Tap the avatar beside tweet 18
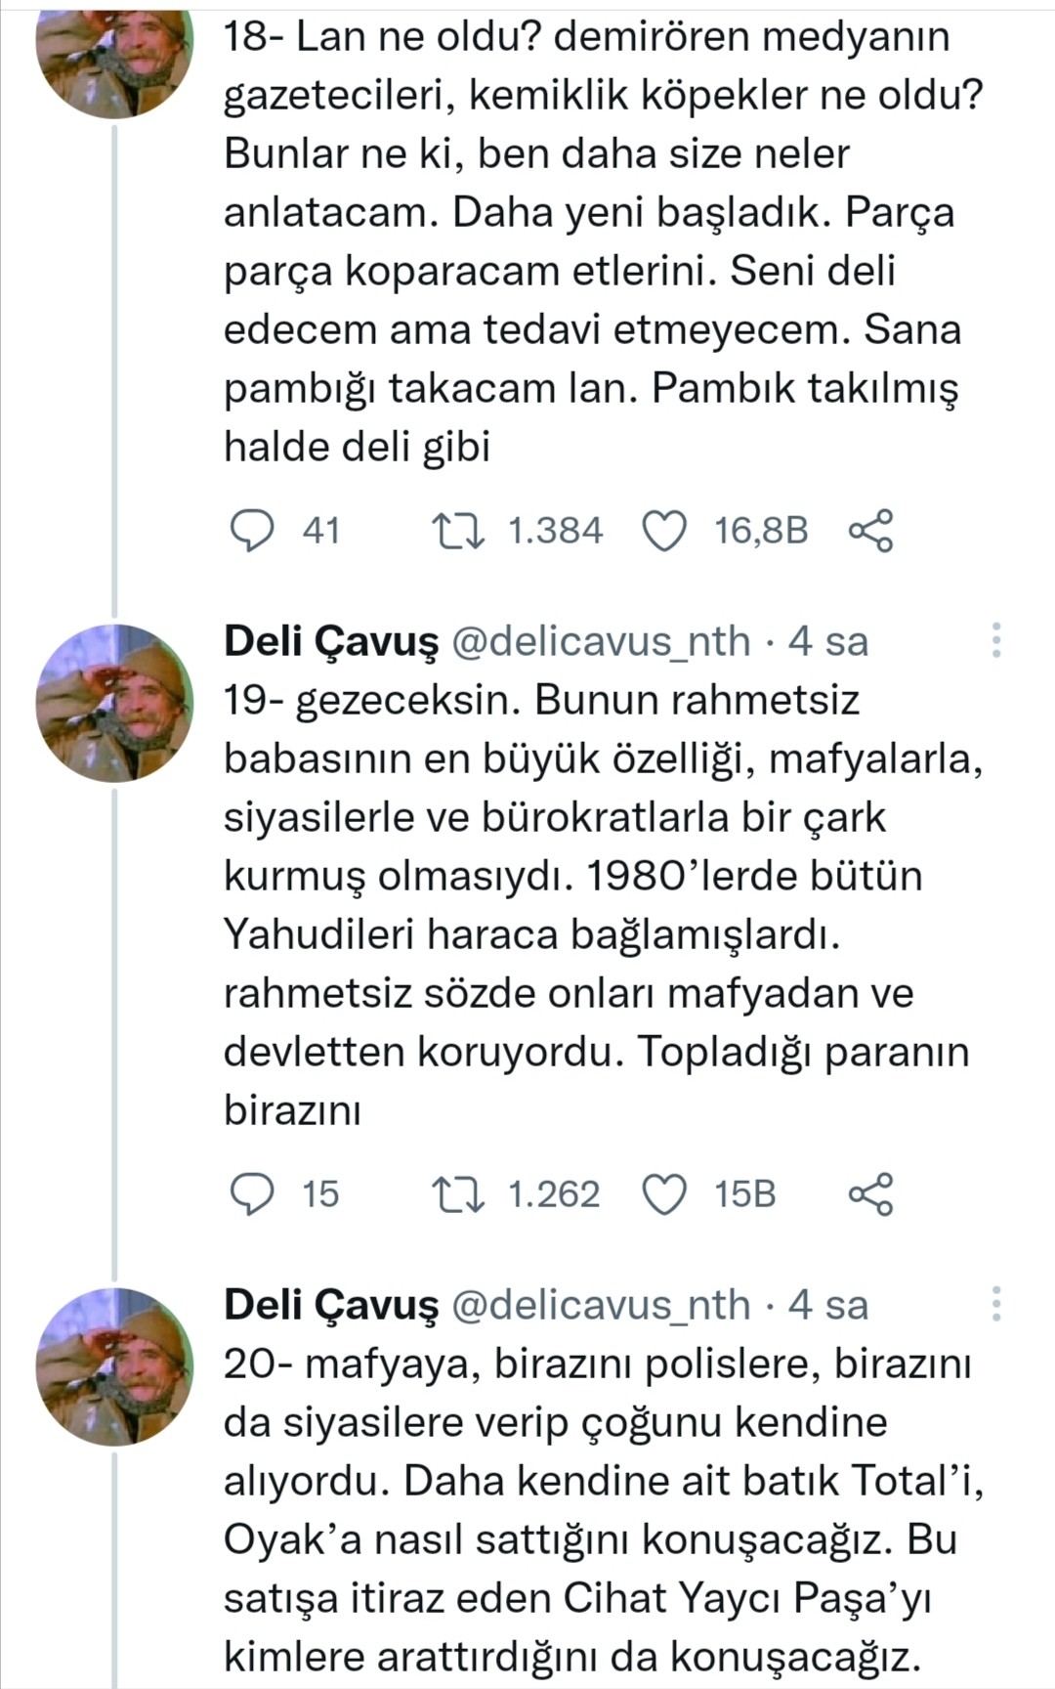Image resolution: width=1055 pixels, height=1689 pixels. [x=114, y=59]
